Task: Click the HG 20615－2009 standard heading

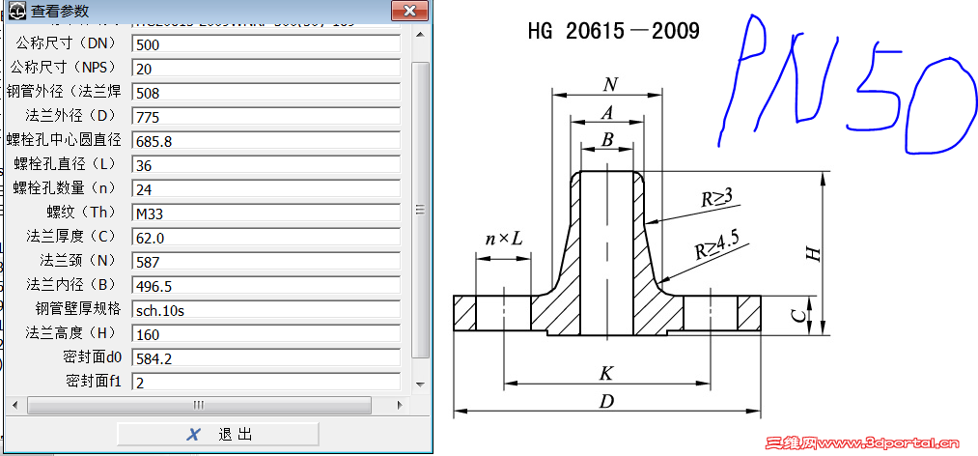Action: 614,31
